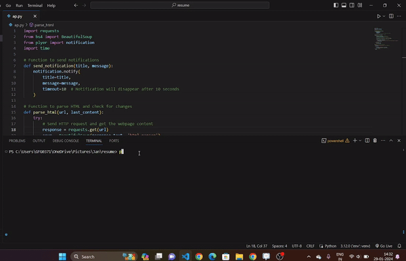Image resolution: width=406 pixels, height=261 pixels.
Task: Split the terminal panel
Action: coord(367,141)
